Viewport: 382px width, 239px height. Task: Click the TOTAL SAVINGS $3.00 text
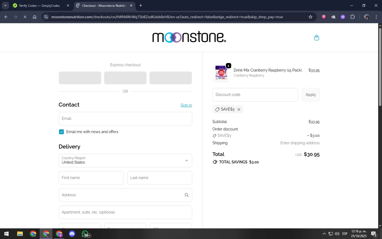click(239, 162)
